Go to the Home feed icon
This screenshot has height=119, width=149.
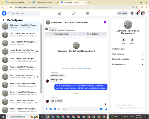(60, 13)
